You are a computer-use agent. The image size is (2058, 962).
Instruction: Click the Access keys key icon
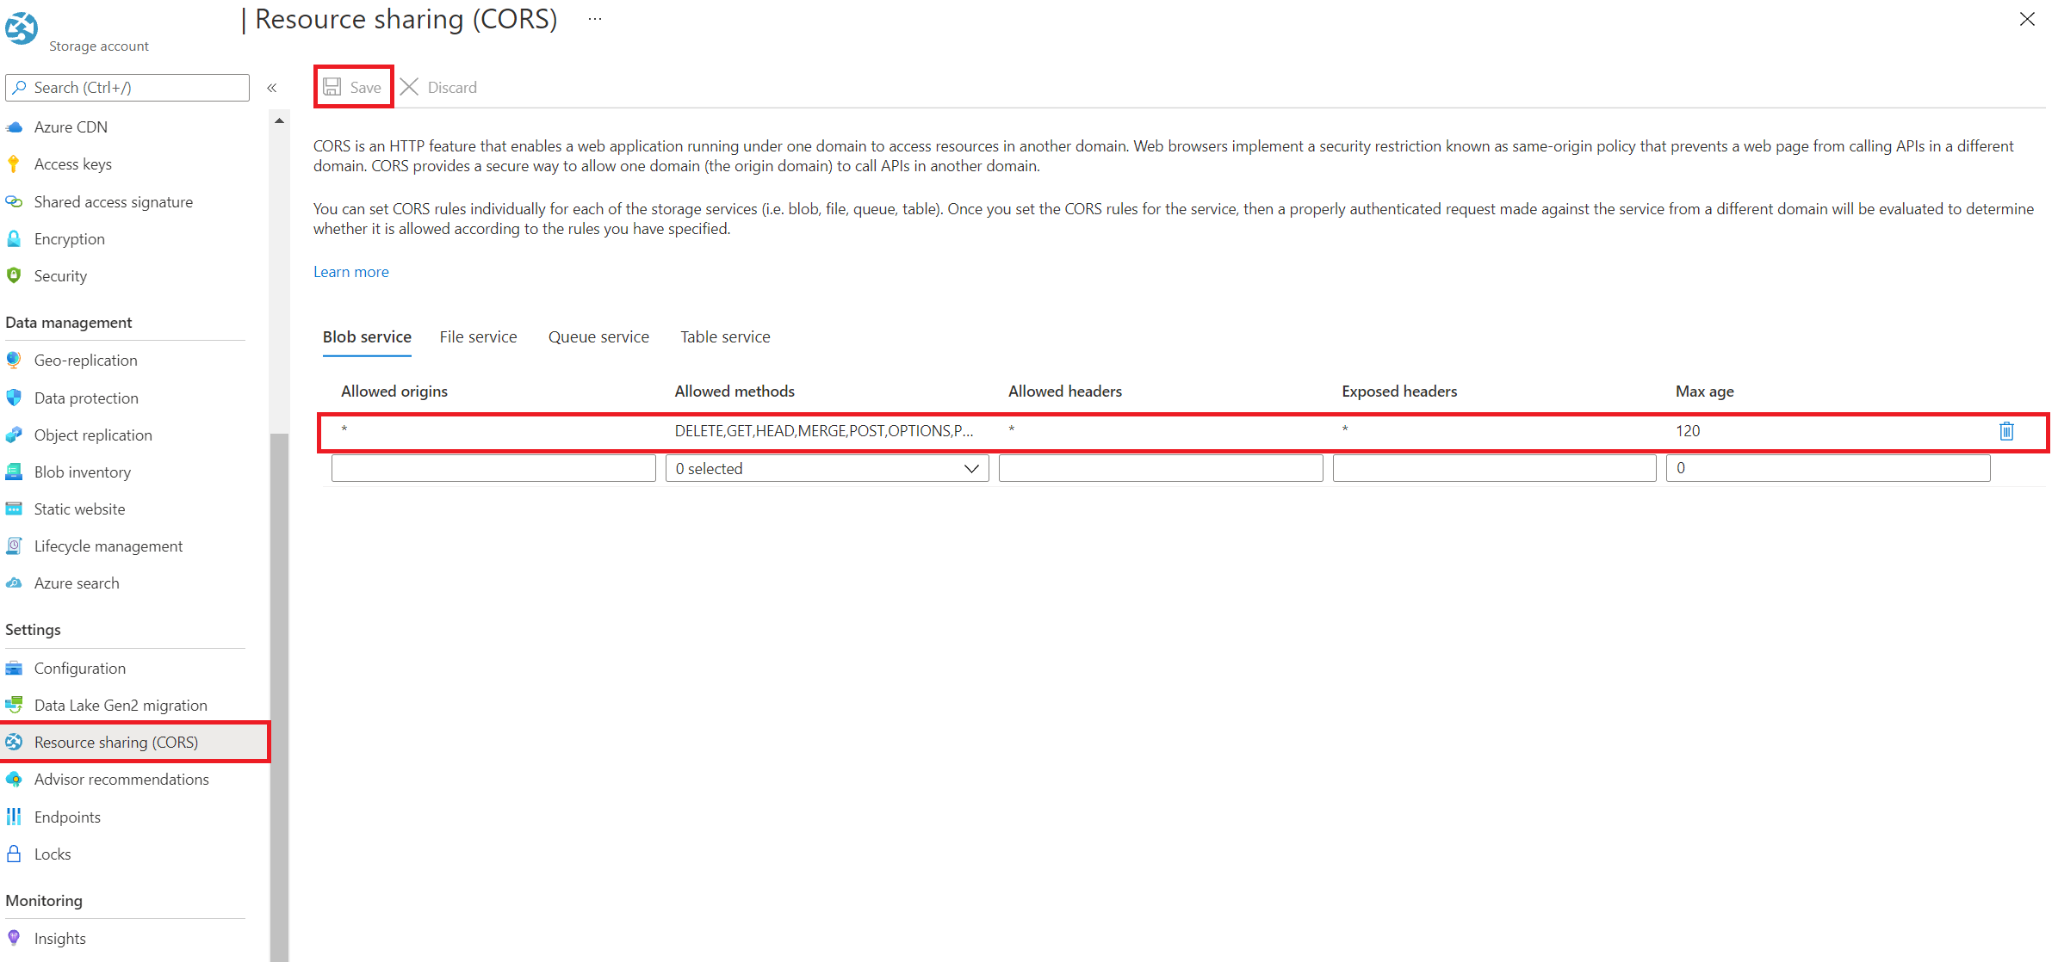14,164
